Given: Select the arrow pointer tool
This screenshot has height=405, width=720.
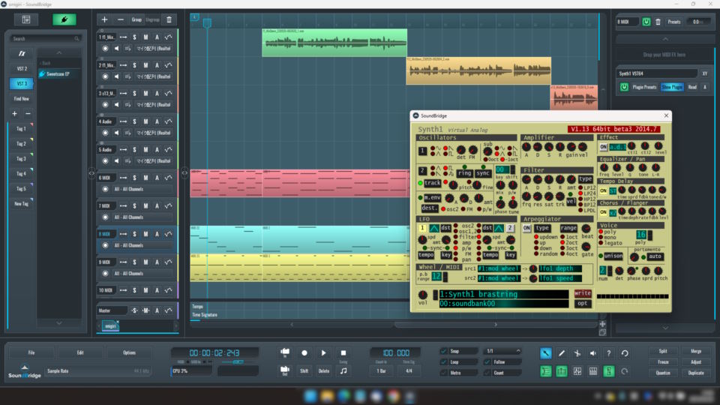Looking at the screenshot, I should pos(545,353).
